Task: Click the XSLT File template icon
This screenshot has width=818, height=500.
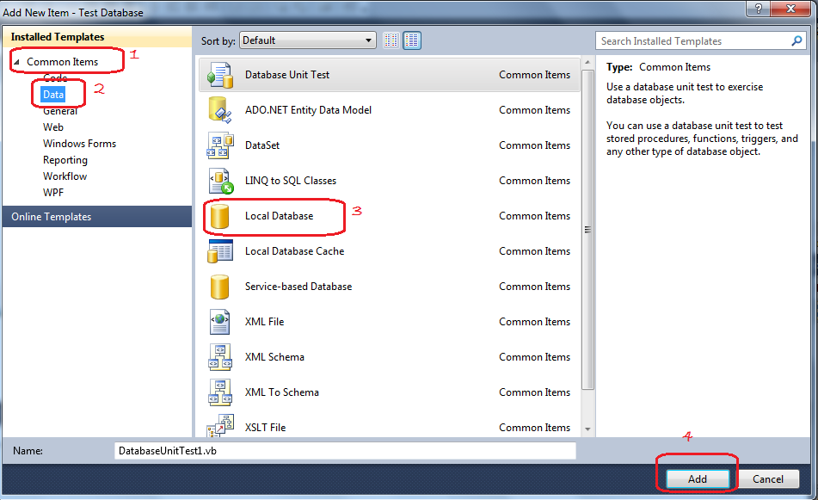Action: [x=219, y=426]
